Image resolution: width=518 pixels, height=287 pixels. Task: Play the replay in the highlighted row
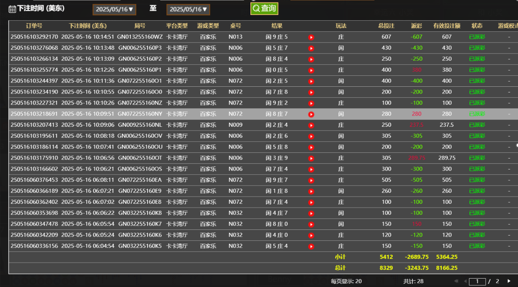click(x=311, y=114)
